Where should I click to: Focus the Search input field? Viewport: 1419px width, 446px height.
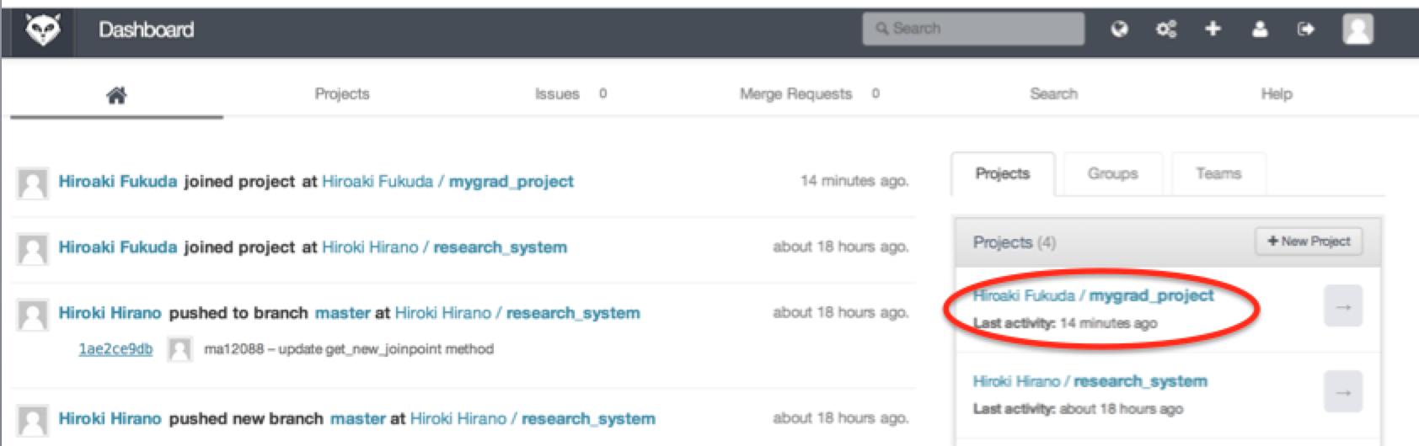click(x=973, y=29)
